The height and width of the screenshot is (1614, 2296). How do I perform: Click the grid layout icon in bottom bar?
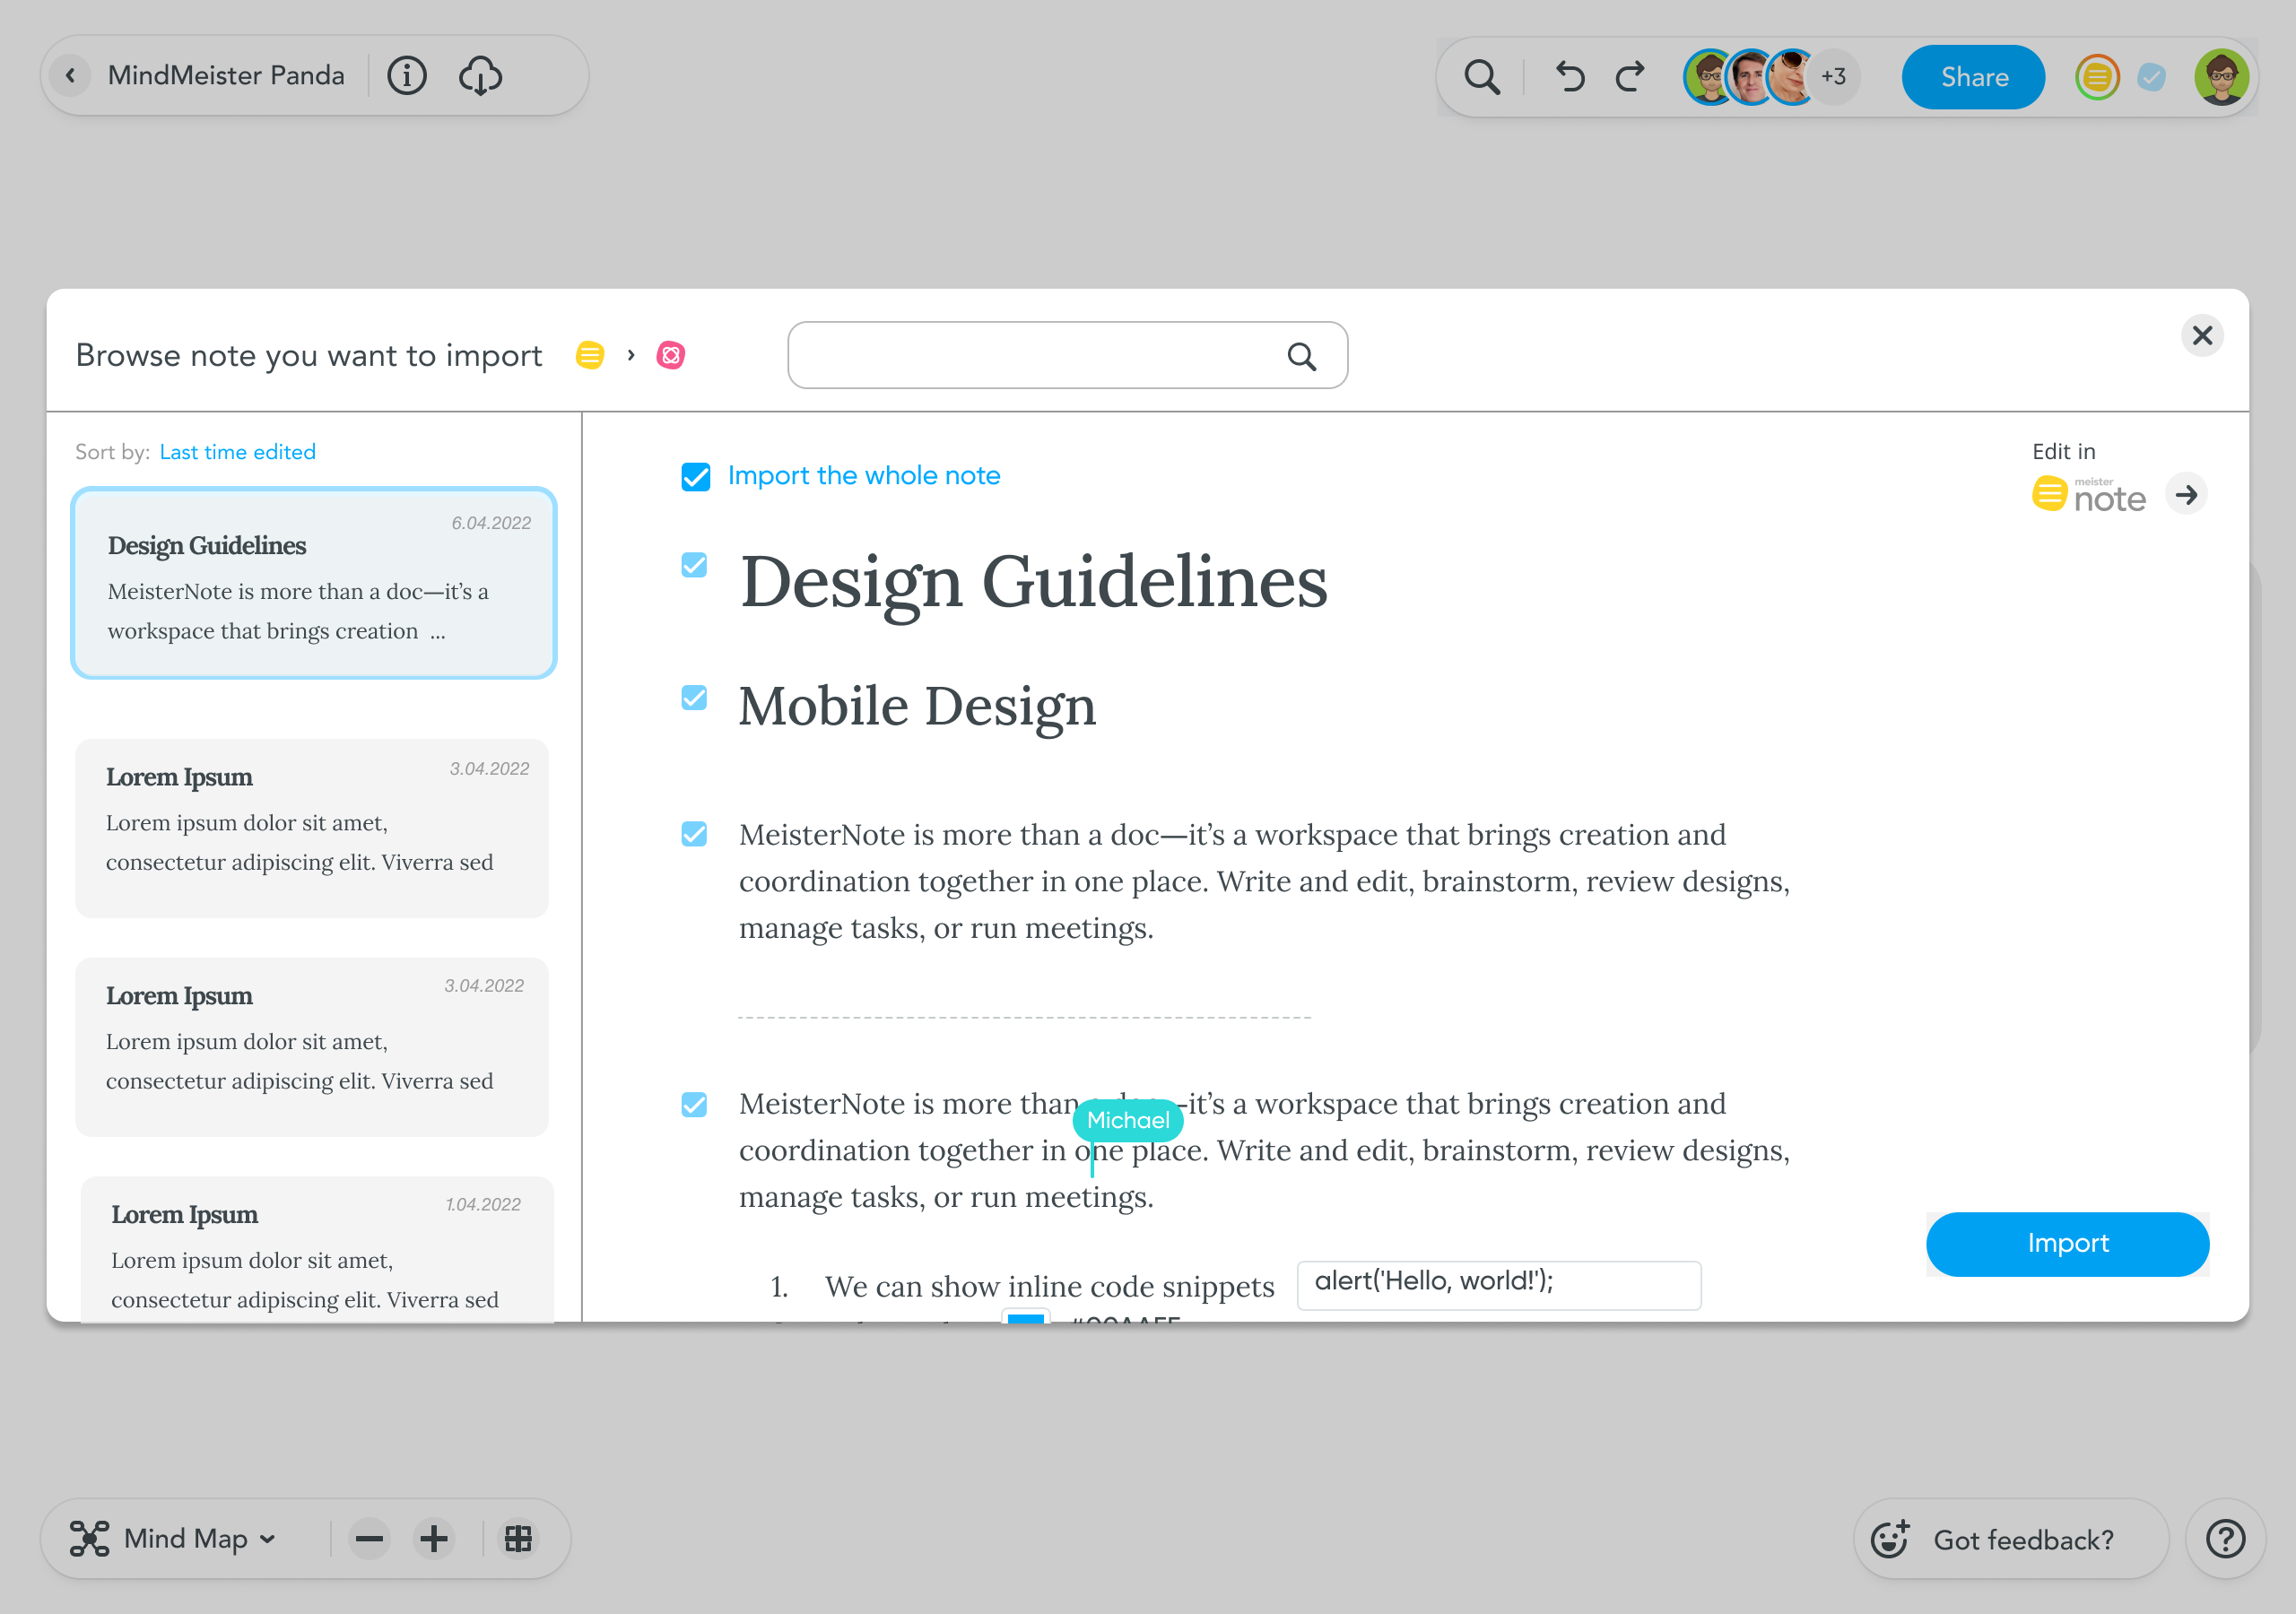pos(518,1538)
